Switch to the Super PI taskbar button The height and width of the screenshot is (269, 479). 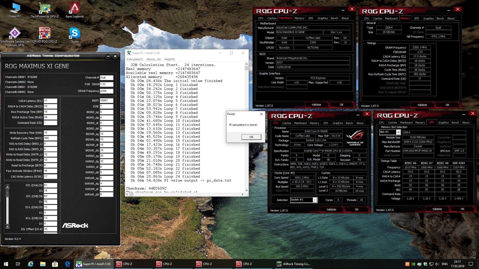click(x=93, y=264)
